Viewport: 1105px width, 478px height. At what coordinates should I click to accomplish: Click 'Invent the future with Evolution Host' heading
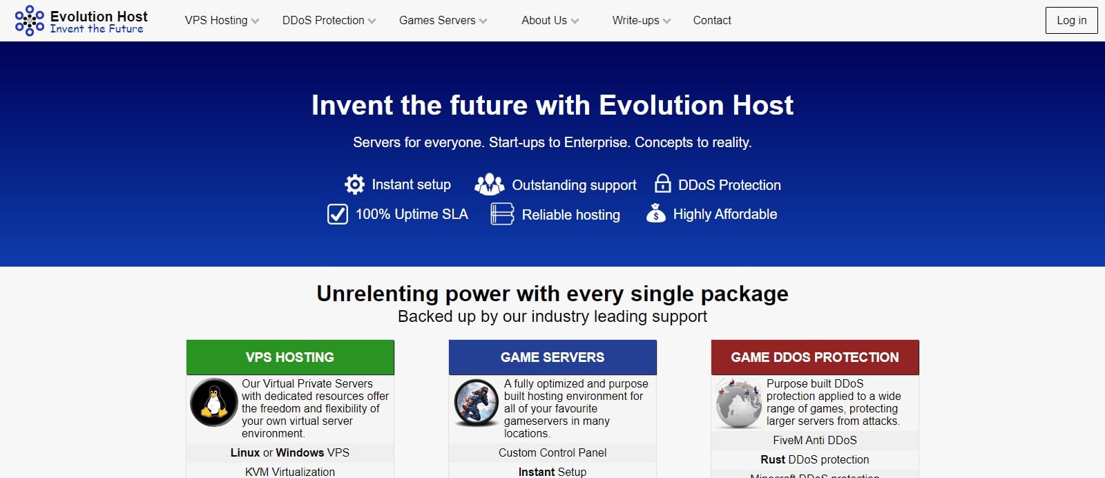[552, 105]
